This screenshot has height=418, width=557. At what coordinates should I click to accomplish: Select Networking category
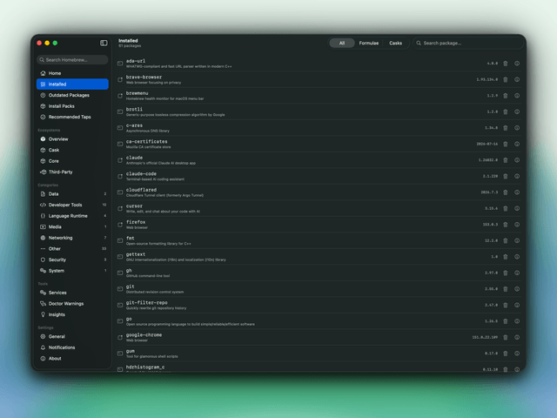coord(72,238)
